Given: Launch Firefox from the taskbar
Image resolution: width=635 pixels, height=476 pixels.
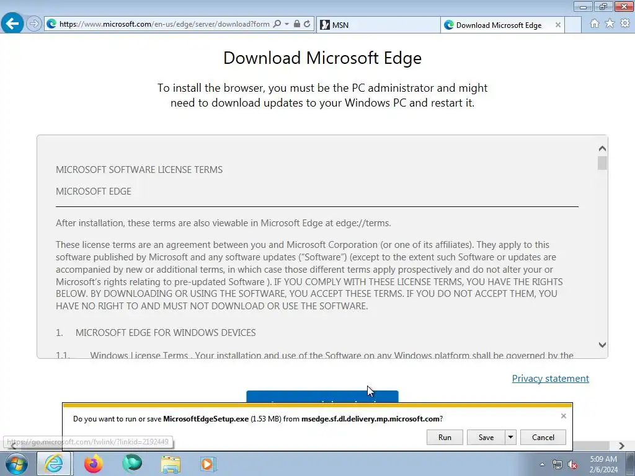Looking at the screenshot, I should 94,464.
